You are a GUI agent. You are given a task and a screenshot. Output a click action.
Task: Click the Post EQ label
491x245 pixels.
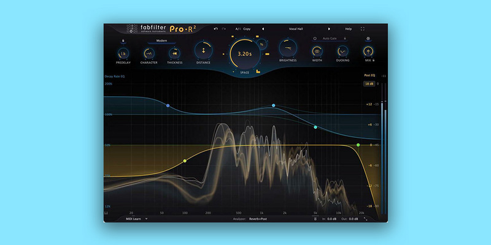(x=369, y=75)
